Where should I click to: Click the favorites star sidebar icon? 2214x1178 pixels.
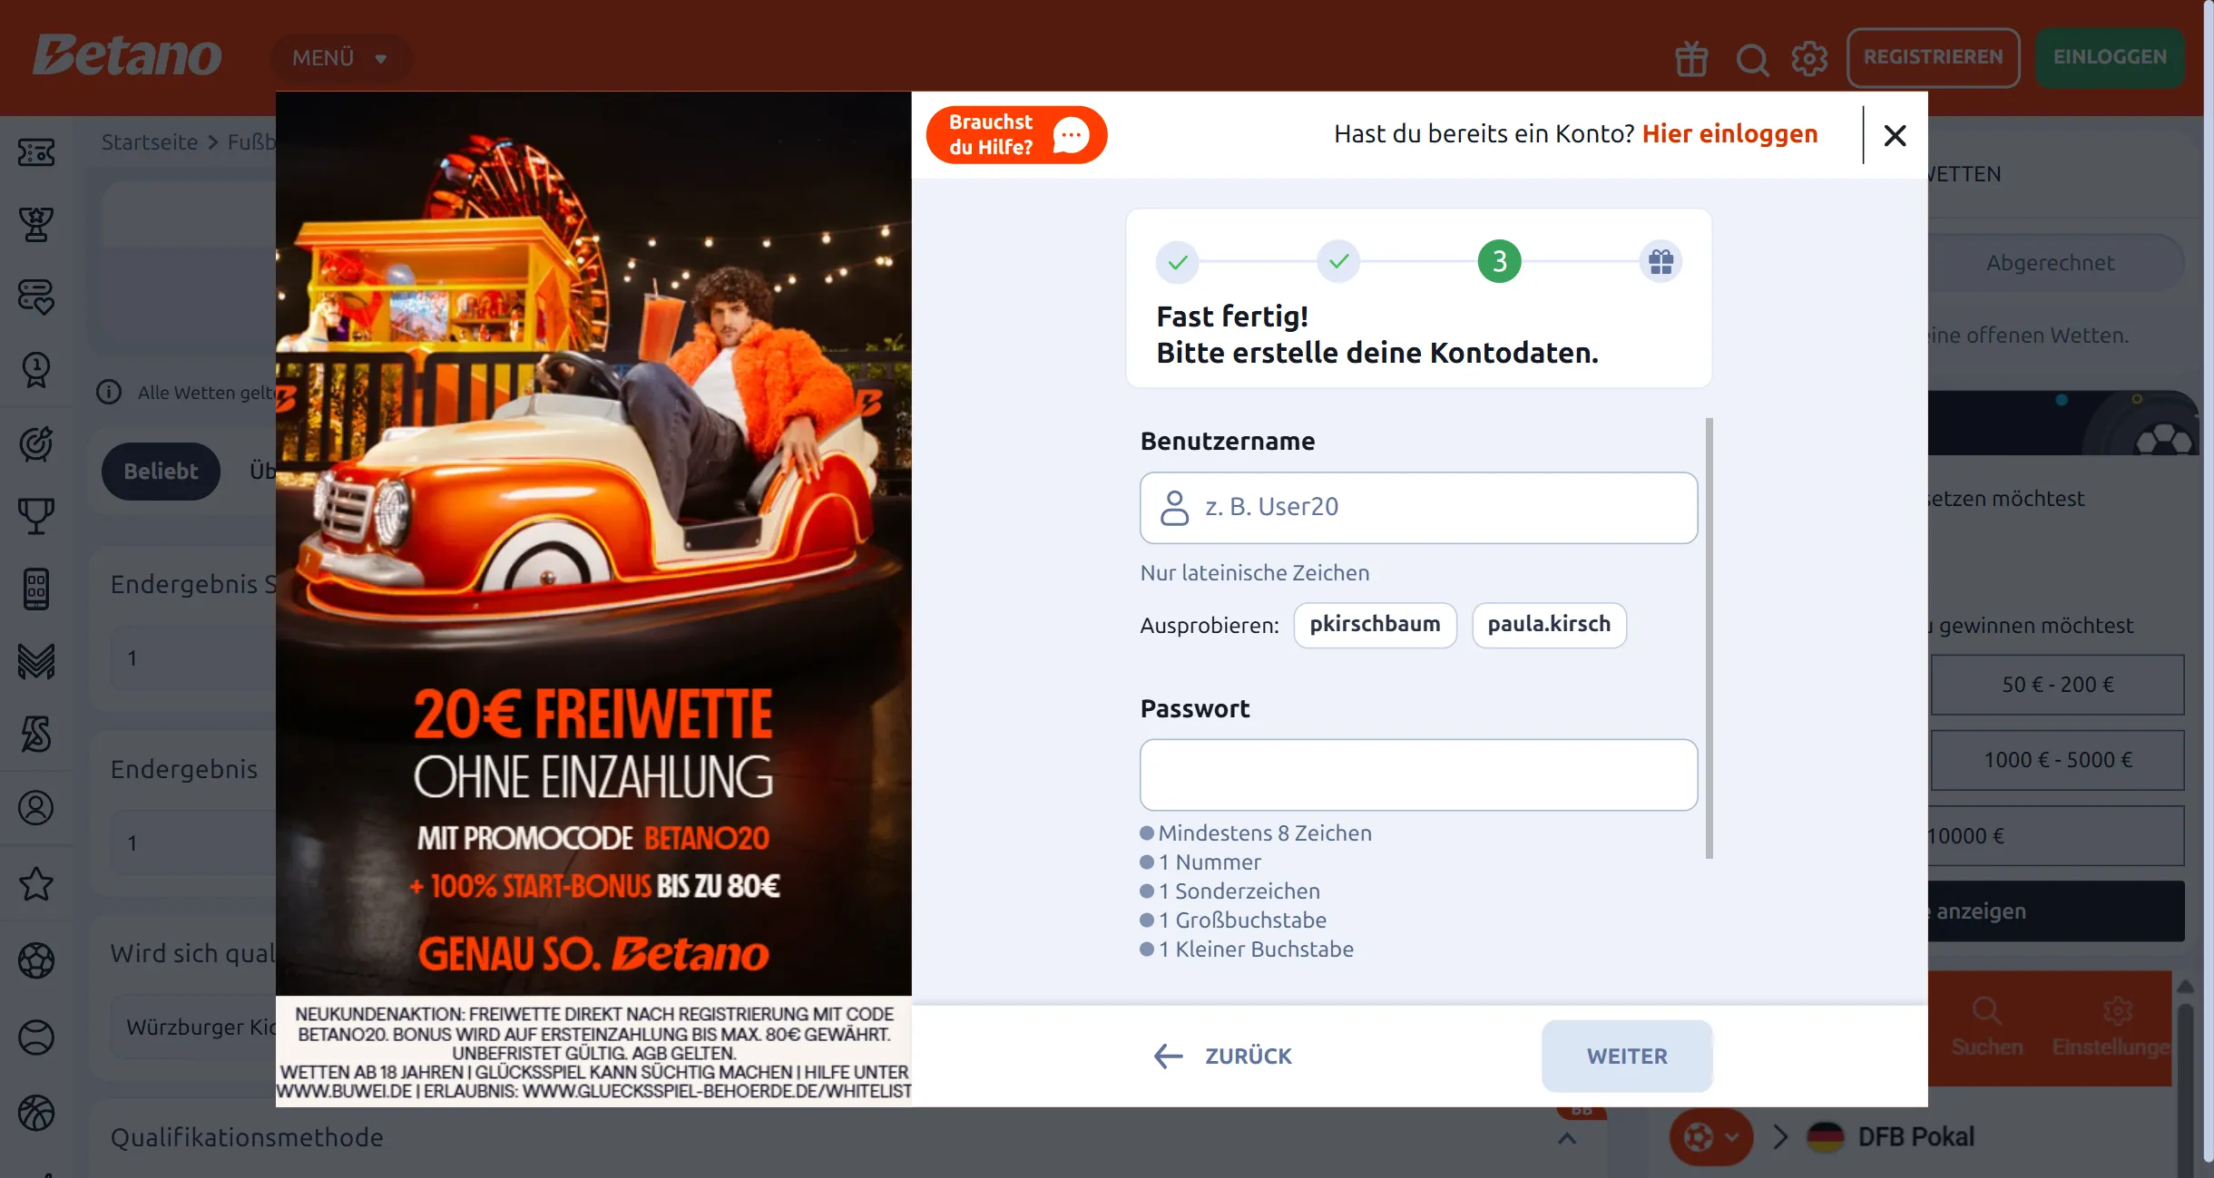[36, 884]
